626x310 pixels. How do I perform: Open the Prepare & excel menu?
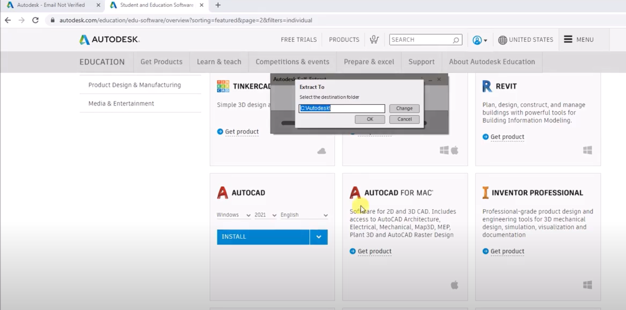369,62
